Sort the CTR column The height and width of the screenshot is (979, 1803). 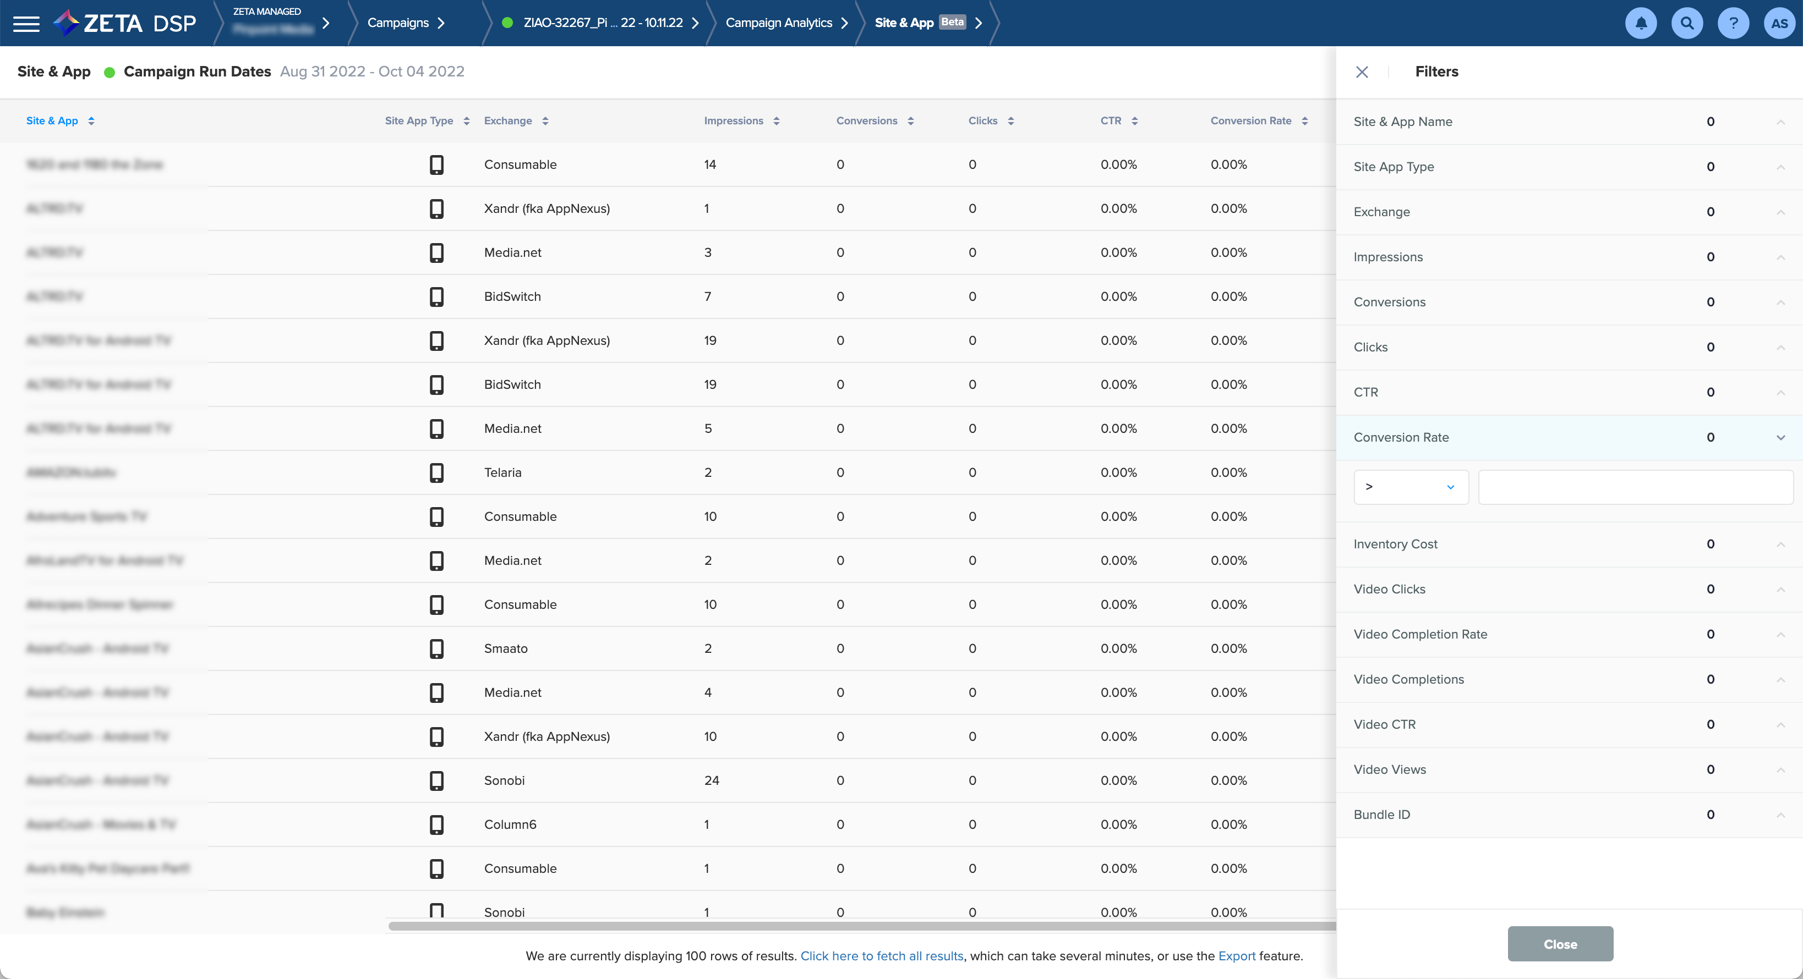[1134, 121]
